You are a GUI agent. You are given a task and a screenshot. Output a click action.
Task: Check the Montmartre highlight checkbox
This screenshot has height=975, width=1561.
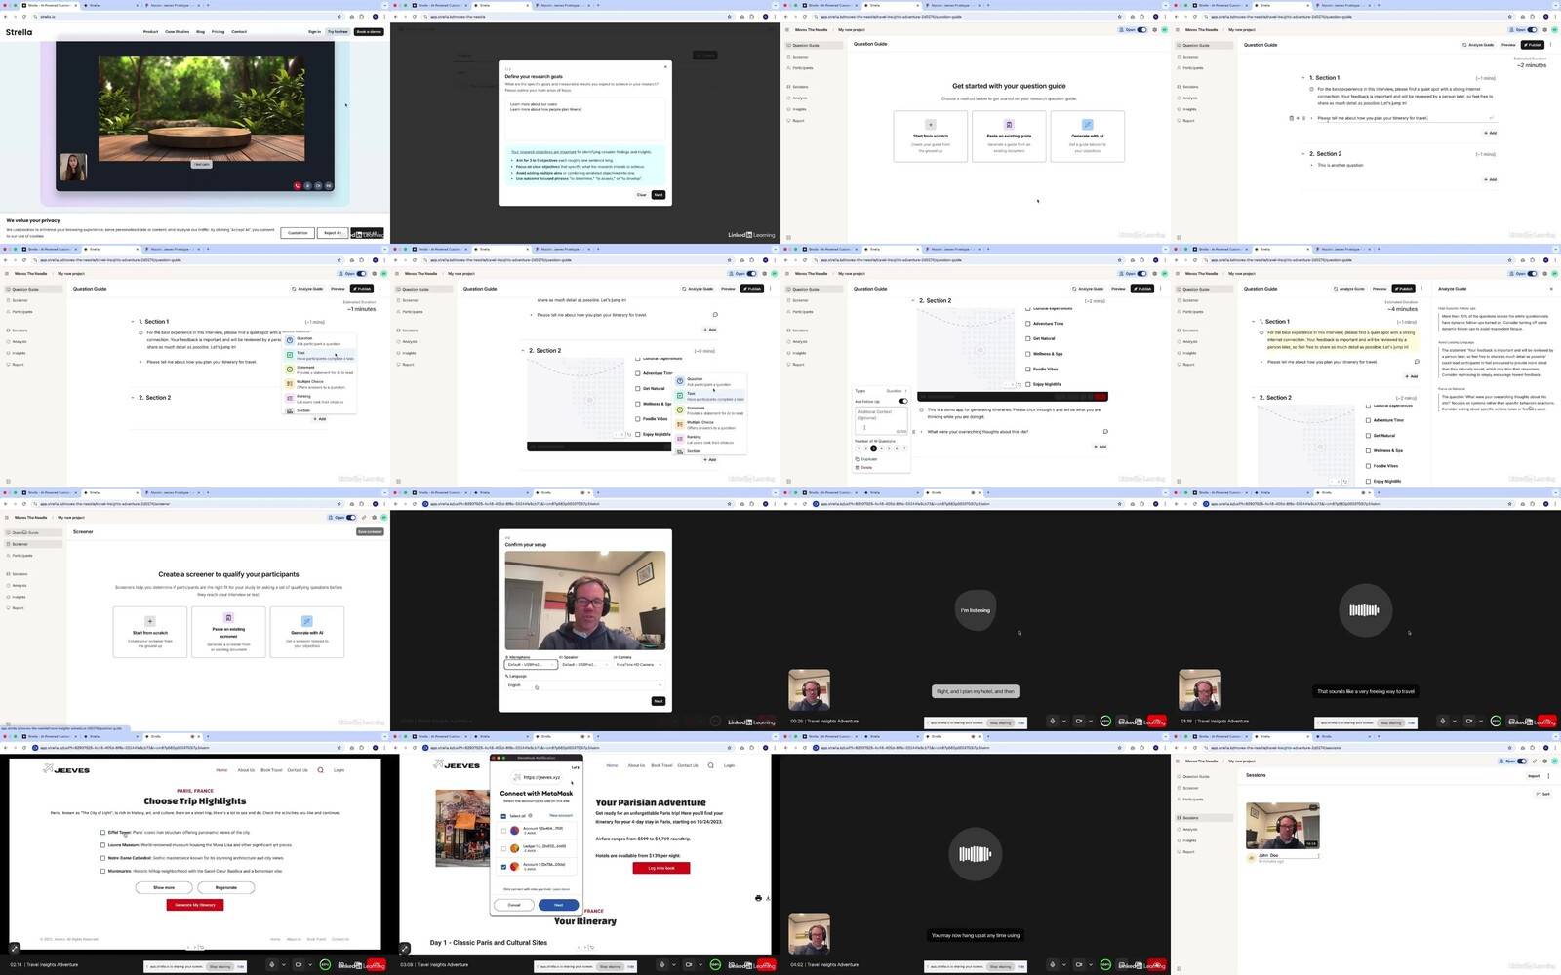click(x=102, y=871)
